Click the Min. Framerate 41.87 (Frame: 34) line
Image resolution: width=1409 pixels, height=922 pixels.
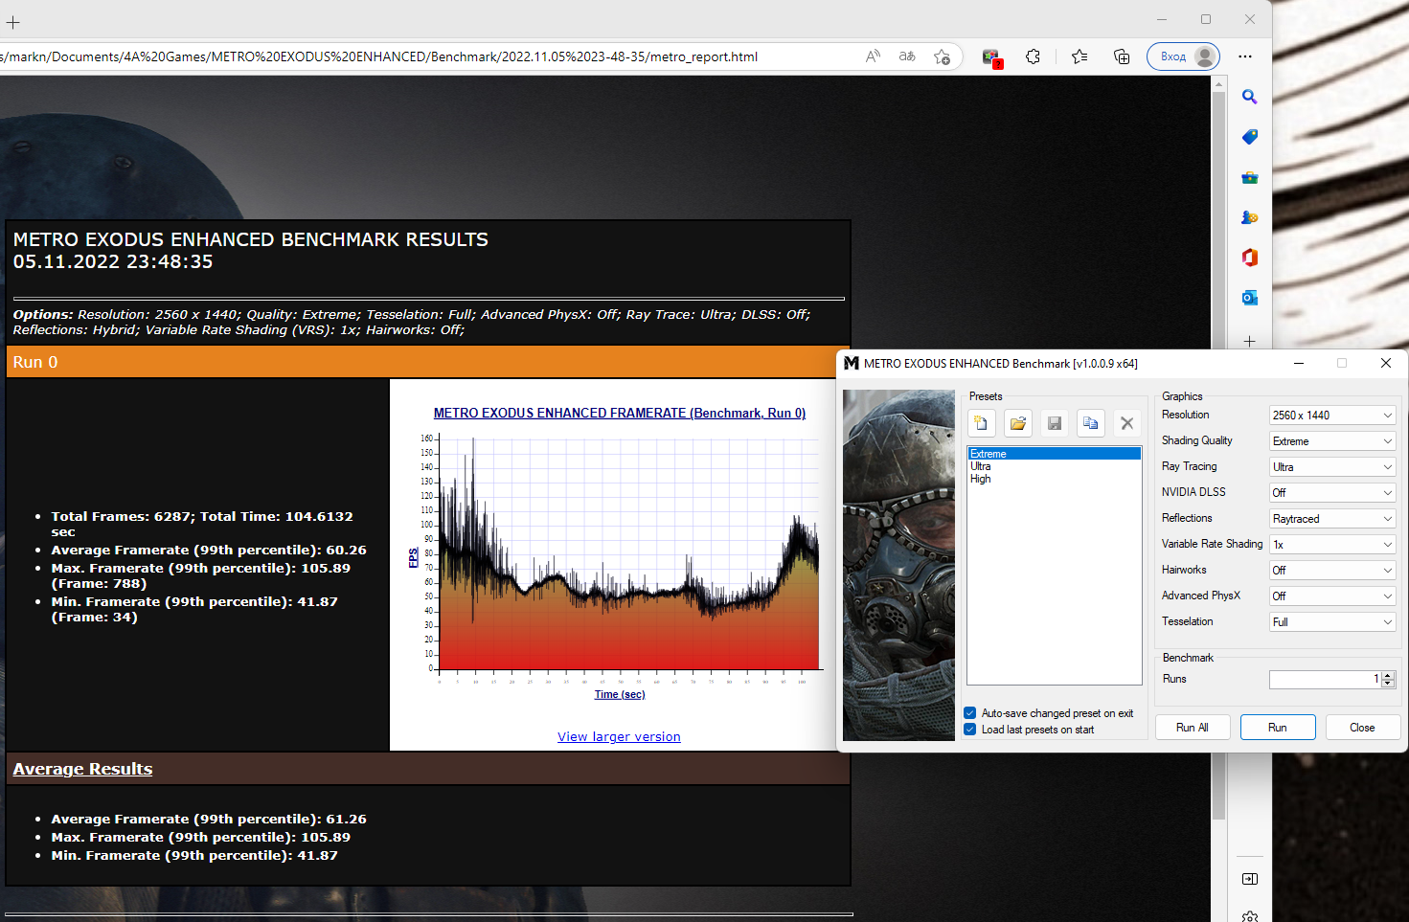(x=194, y=610)
